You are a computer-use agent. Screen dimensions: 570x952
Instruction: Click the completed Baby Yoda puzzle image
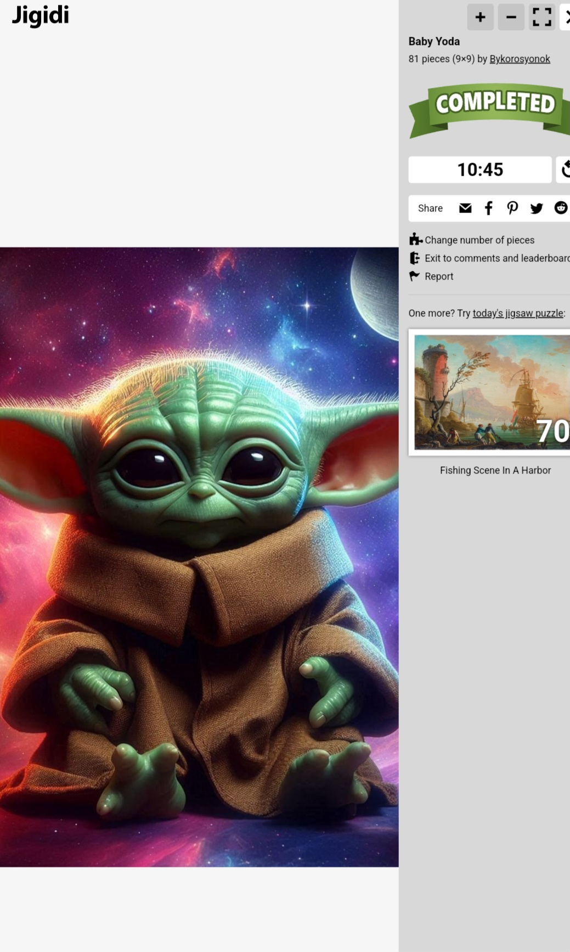click(x=199, y=557)
